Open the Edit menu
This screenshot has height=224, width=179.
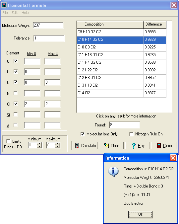click(15, 13)
